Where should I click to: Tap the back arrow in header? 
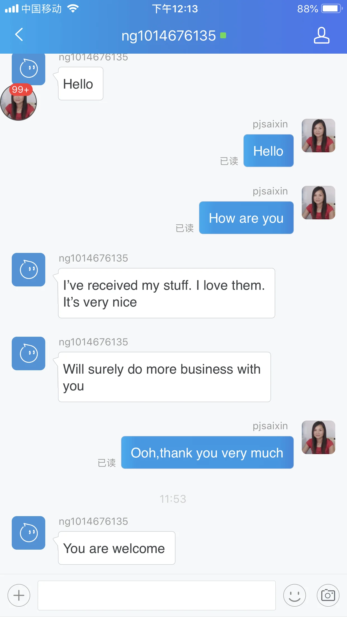tap(19, 35)
